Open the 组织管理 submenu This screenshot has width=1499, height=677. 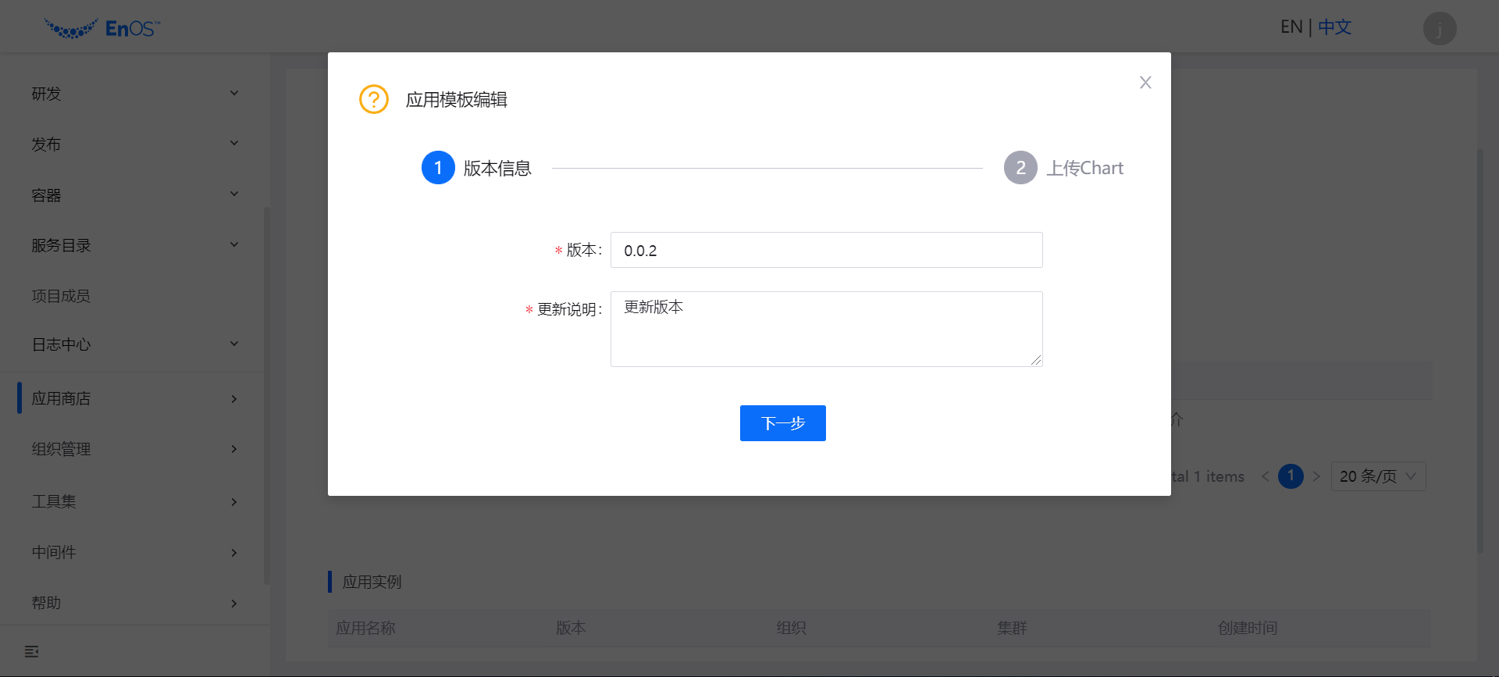135,449
